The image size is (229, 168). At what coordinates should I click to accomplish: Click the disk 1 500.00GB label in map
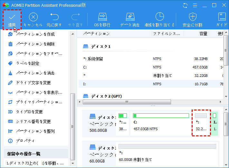[98, 130]
